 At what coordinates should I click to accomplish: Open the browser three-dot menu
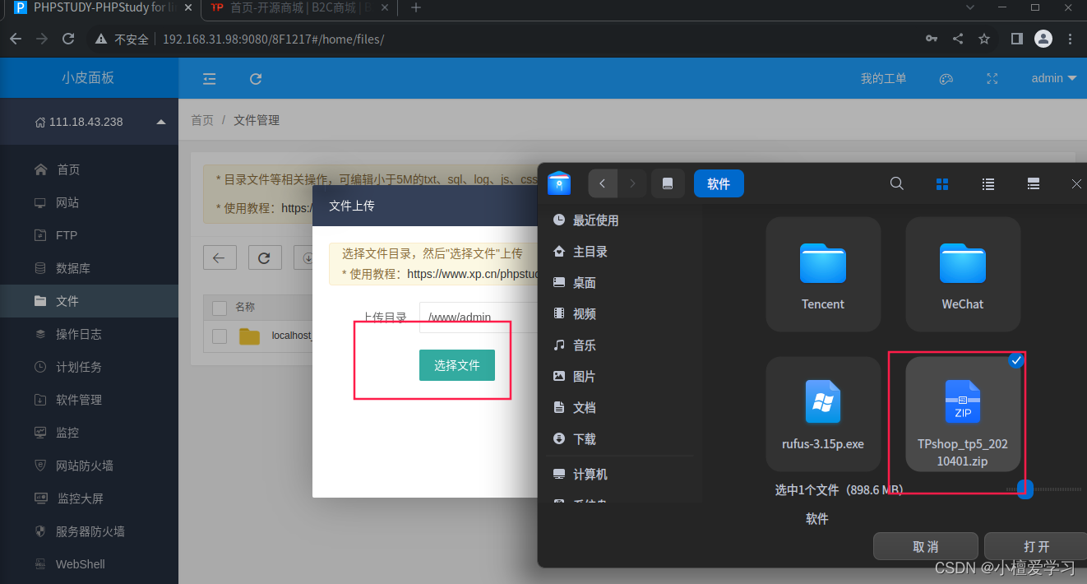pyautogui.click(x=1070, y=39)
